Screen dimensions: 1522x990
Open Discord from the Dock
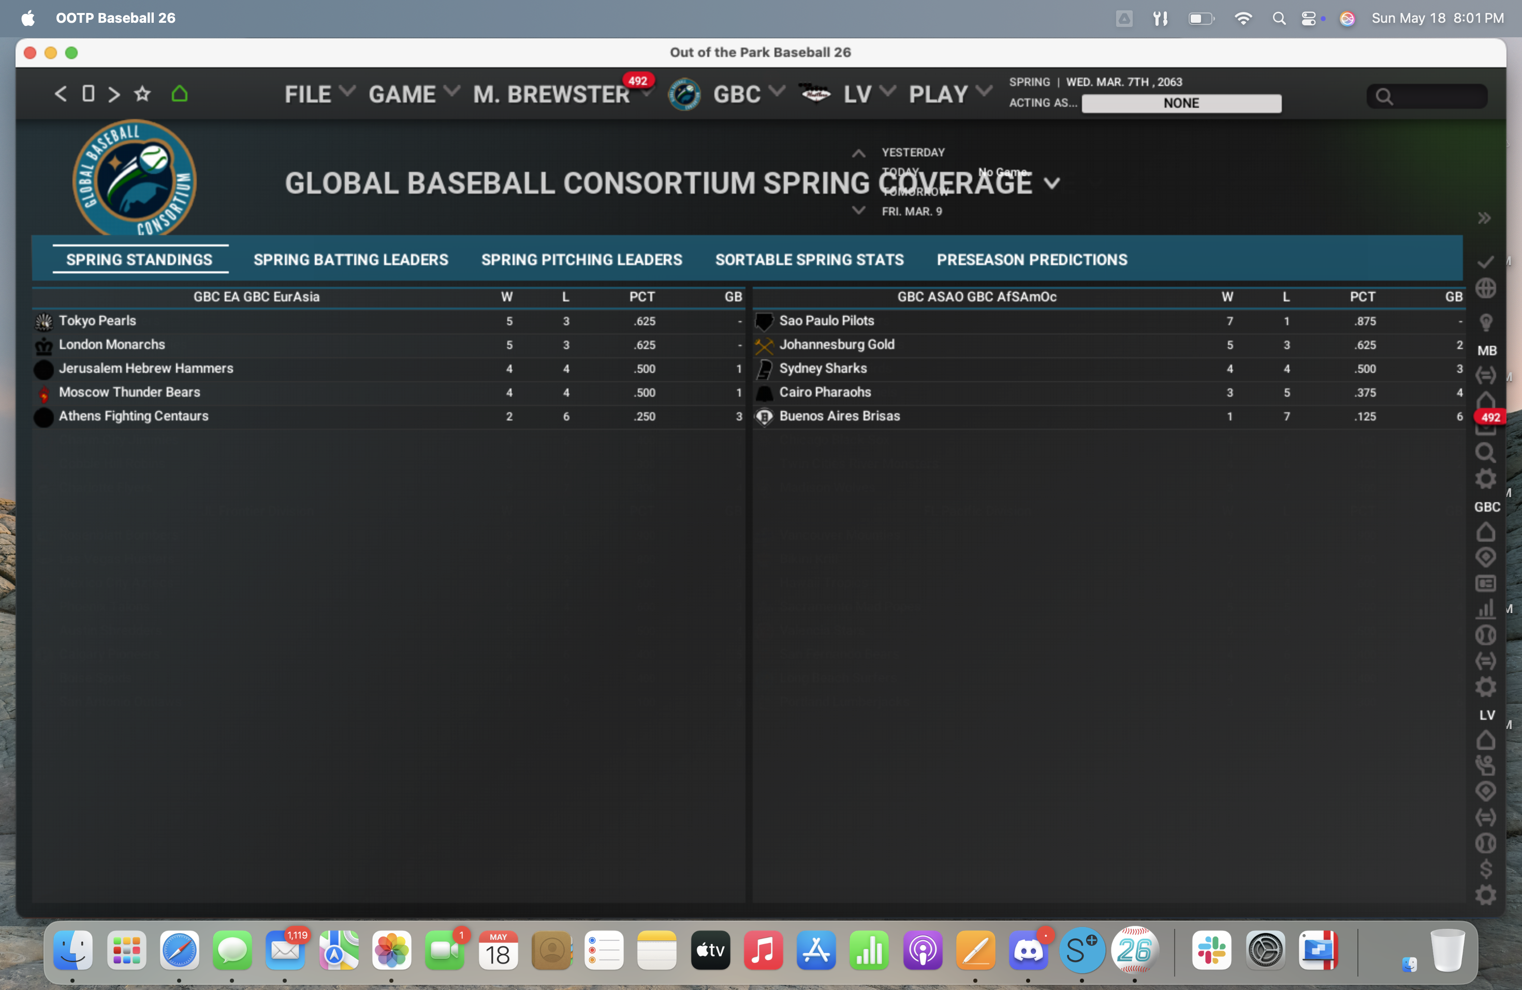pyautogui.click(x=1028, y=950)
